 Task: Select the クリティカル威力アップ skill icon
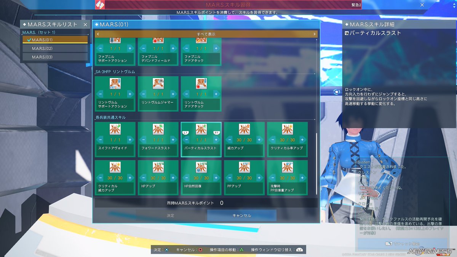(115, 168)
